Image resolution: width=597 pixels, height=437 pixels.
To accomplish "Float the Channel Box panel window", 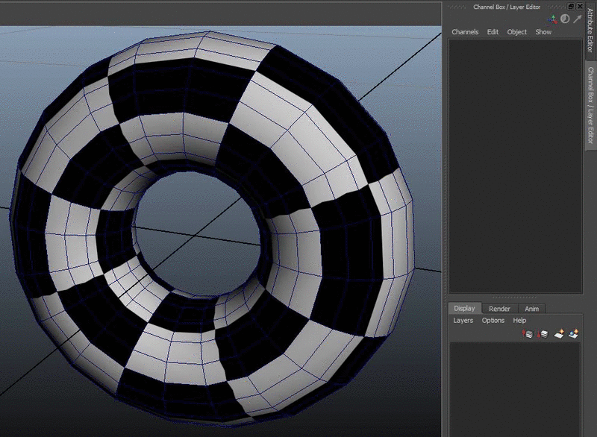I will pyautogui.click(x=571, y=6).
